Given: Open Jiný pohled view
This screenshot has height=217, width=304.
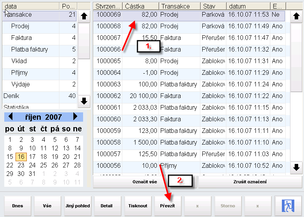Looking at the screenshot, I should (78, 206).
